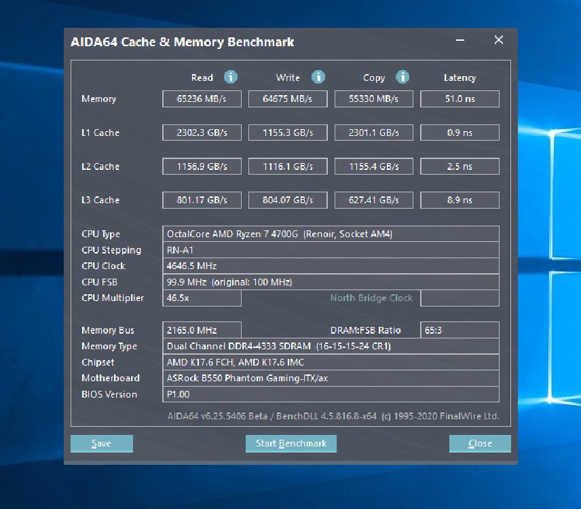Click the BIOS Version field showing P1.00
The height and width of the screenshot is (509, 581).
[331, 394]
